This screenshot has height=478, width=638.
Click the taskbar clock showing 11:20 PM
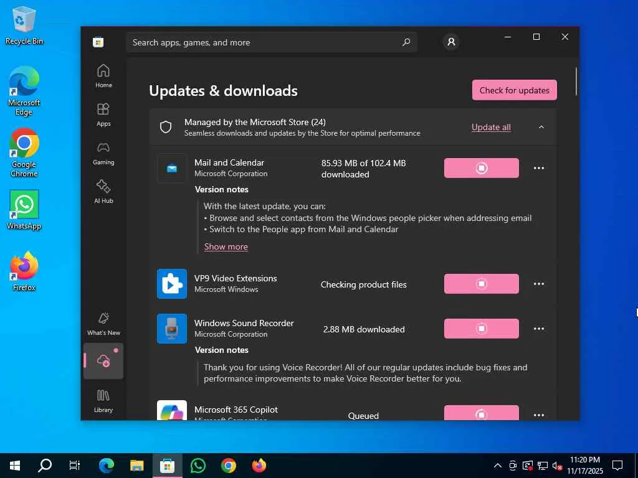click(584, 466)
